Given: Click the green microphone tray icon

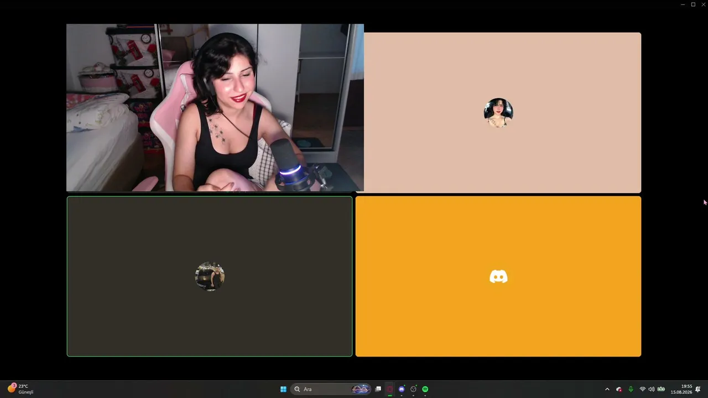Looking at the screenshot, I should click(x=631, y=389).
